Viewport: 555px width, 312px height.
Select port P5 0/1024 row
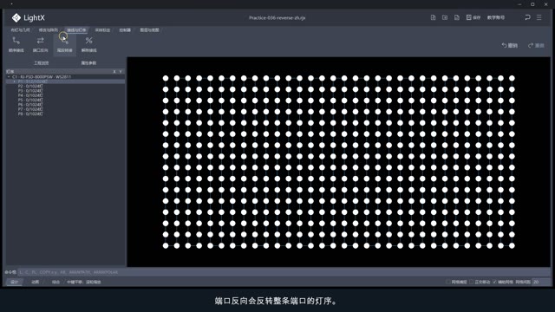30,100
